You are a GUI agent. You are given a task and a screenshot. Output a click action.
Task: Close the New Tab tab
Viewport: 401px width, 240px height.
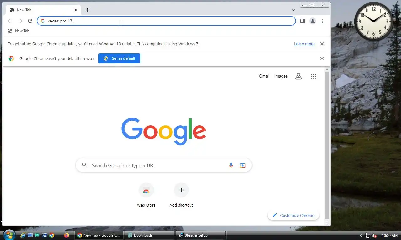[x=76, y=10]
